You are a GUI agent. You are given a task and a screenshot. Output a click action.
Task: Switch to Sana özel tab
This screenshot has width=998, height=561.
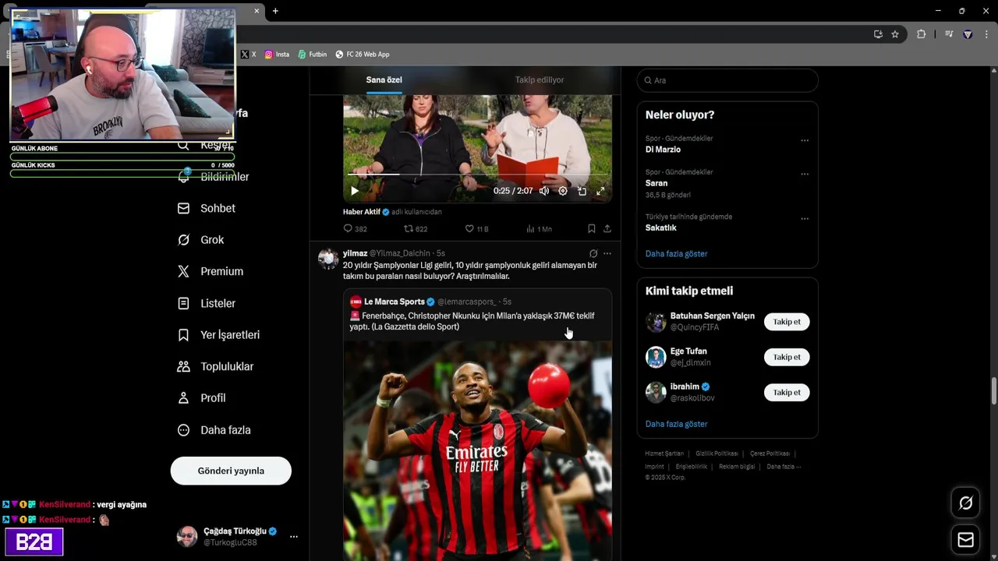[384, 80]
